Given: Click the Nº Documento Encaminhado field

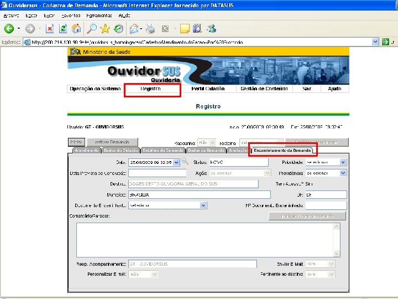Looking at the screenshot, I should click(x=326, y=205).
